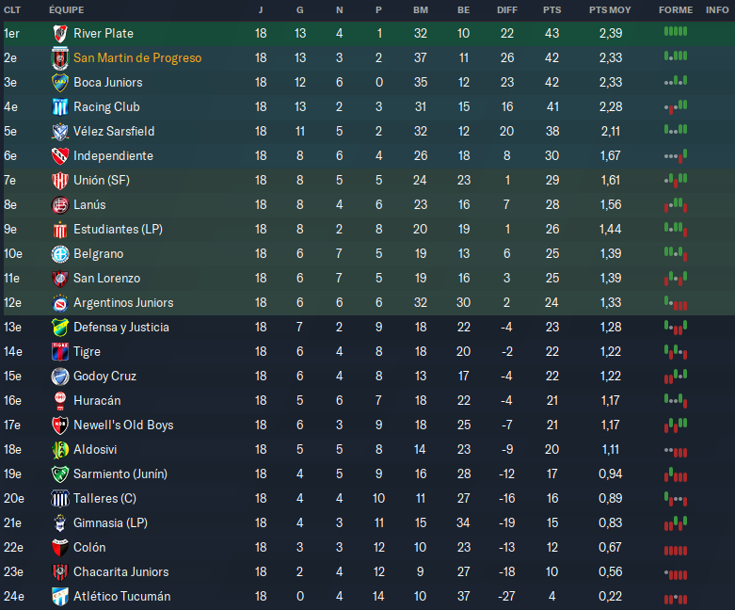
Task: Click the Independiente club crest
Action: tap(60, 155)
